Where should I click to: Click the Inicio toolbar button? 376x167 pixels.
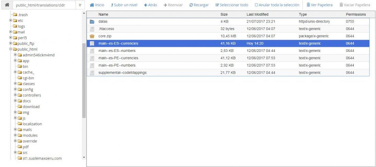point(97,5)
